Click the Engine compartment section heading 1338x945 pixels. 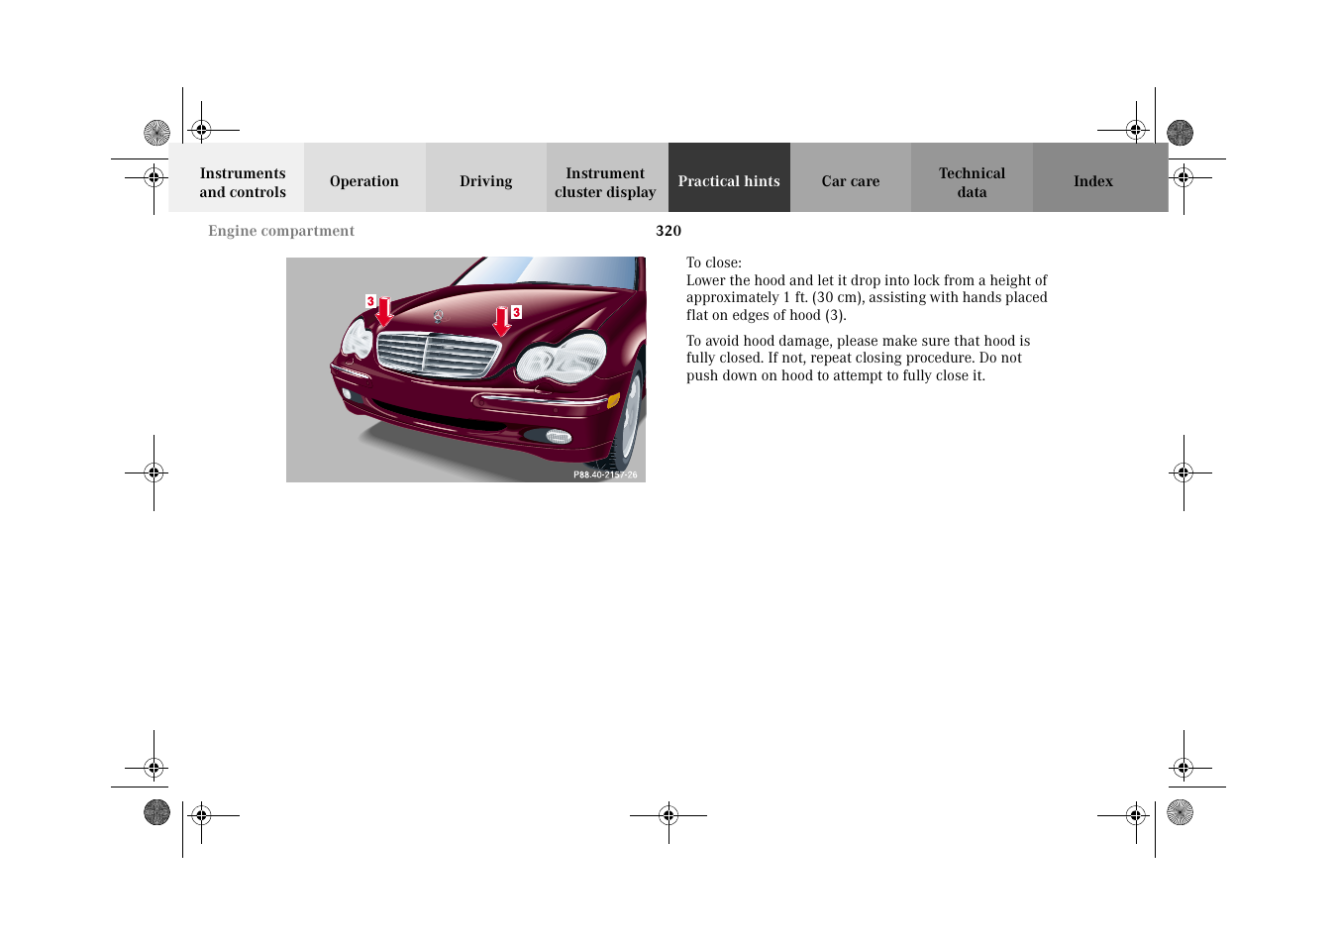(x=281, y=231)
